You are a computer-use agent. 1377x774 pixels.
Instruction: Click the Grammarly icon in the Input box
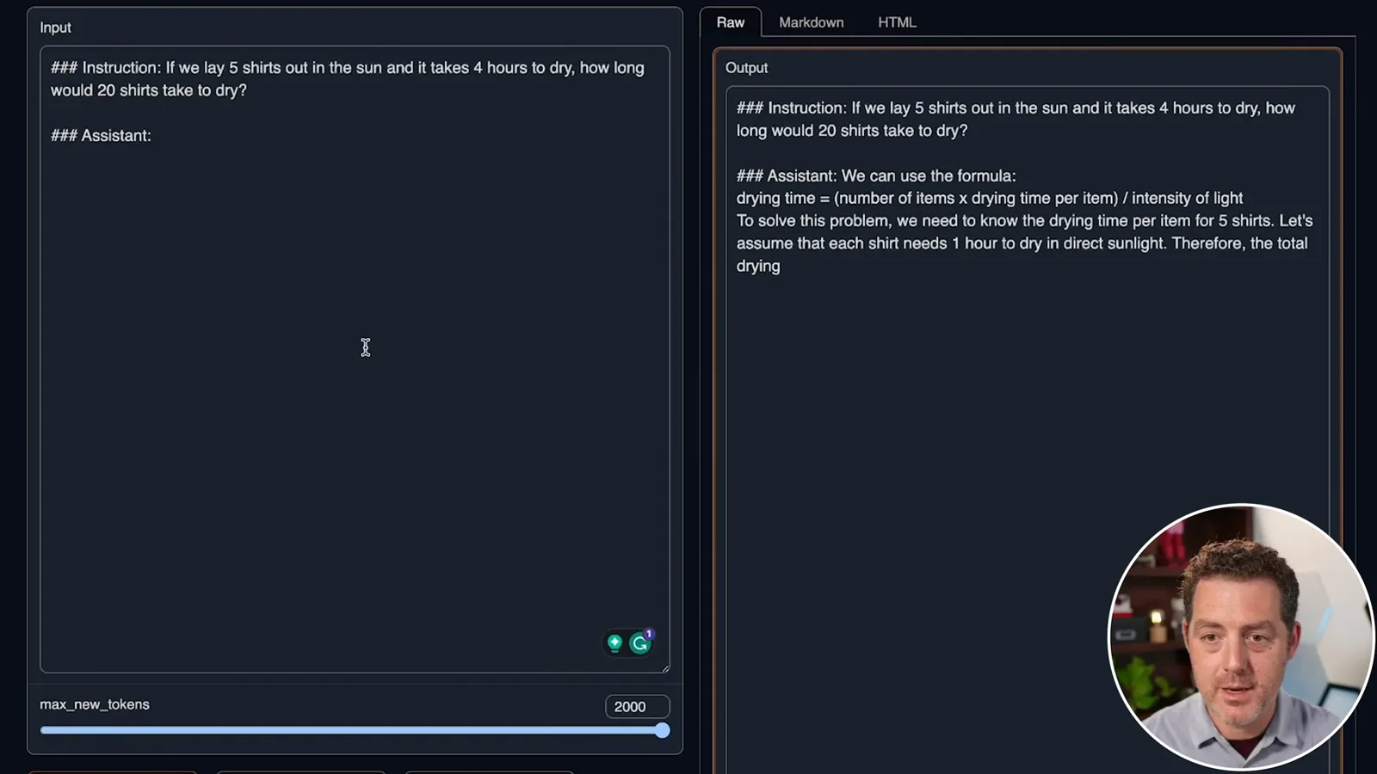[x=640, y=643]
